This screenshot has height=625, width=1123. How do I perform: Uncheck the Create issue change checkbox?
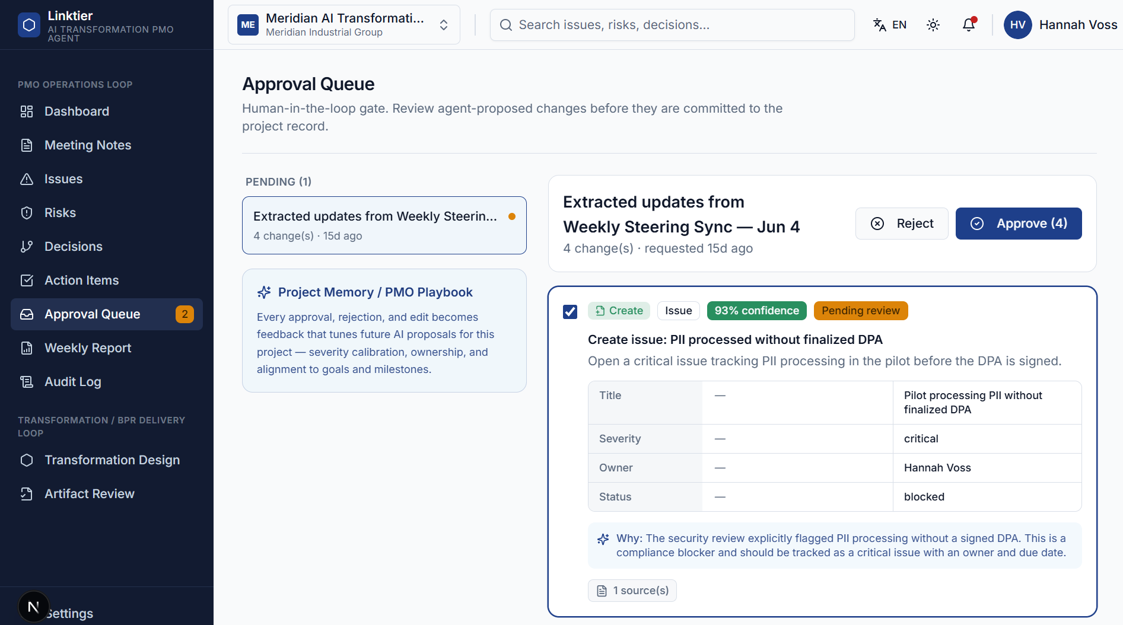pyautogui.click(x=570, y=311)
